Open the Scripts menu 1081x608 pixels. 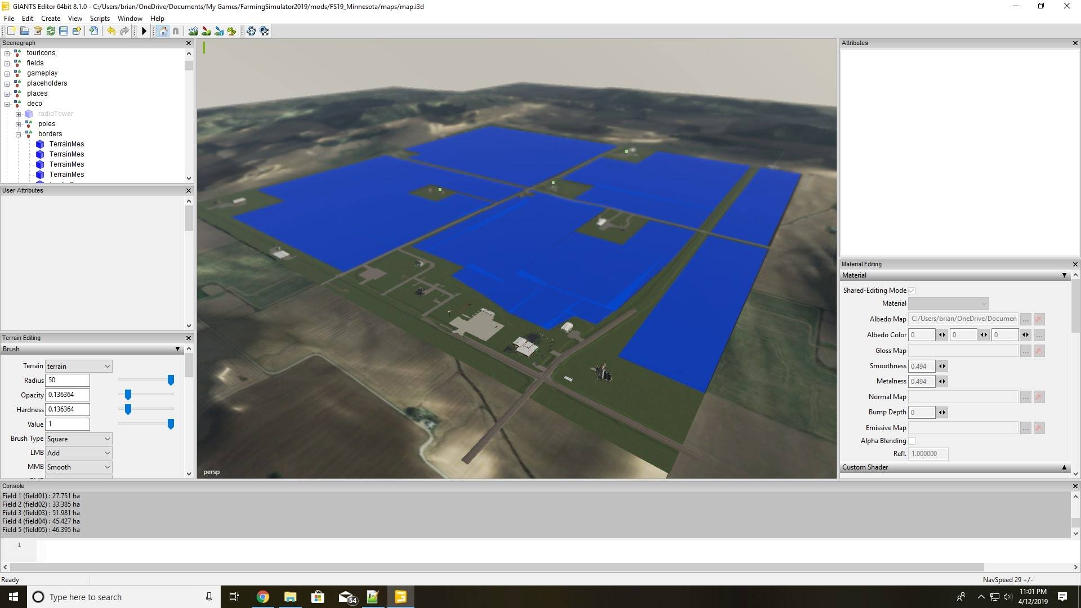pyautogui.click(x=100, y=19)
